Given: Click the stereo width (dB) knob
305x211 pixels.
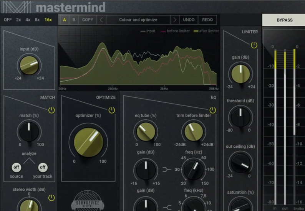Looking at the screenshot, I should click(29, 205).
